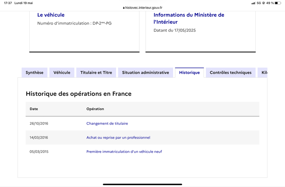Tap the padlock icon in the address bar
The height and width of the screenshot is (187, 285).
124,7
